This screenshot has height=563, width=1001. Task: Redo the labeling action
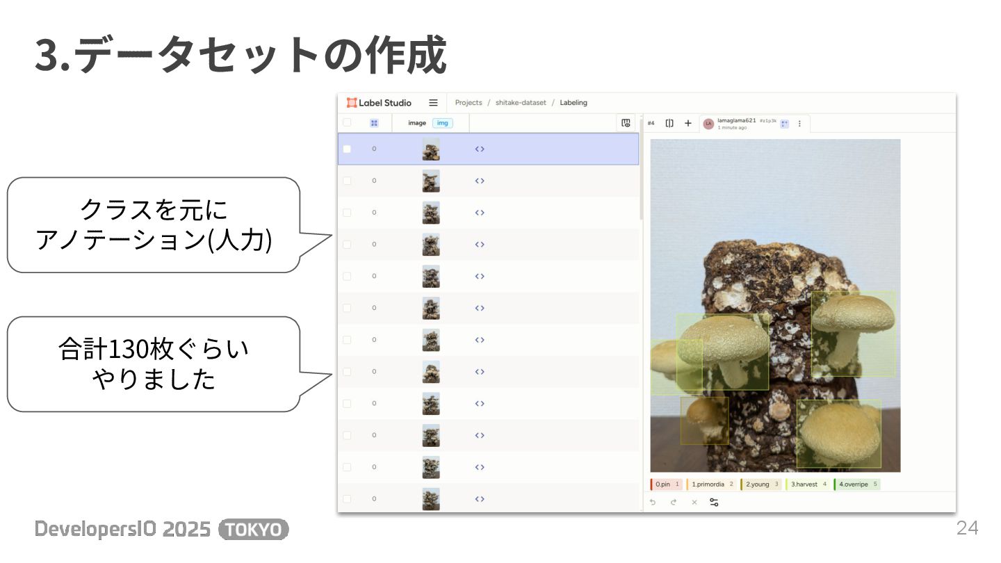pyautogui.click(x=673, y=502)
